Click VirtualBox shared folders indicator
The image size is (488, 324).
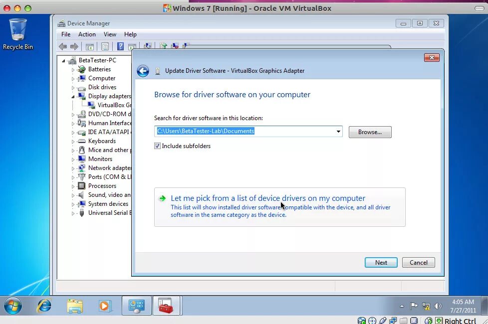404,321
